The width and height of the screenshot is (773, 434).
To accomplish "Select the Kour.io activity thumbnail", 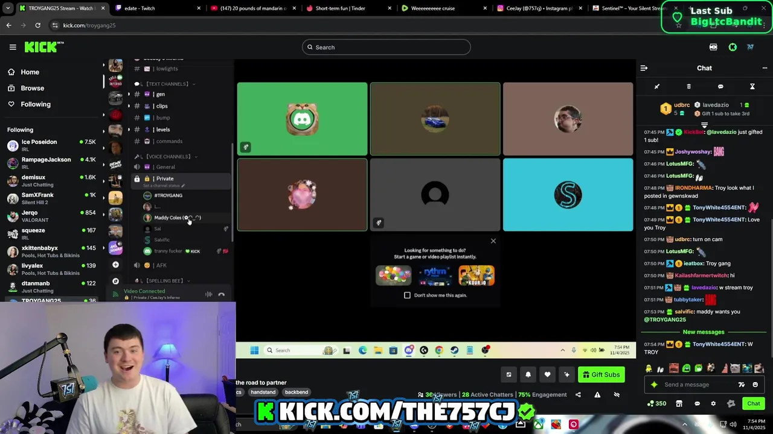I will pos(476,275).
